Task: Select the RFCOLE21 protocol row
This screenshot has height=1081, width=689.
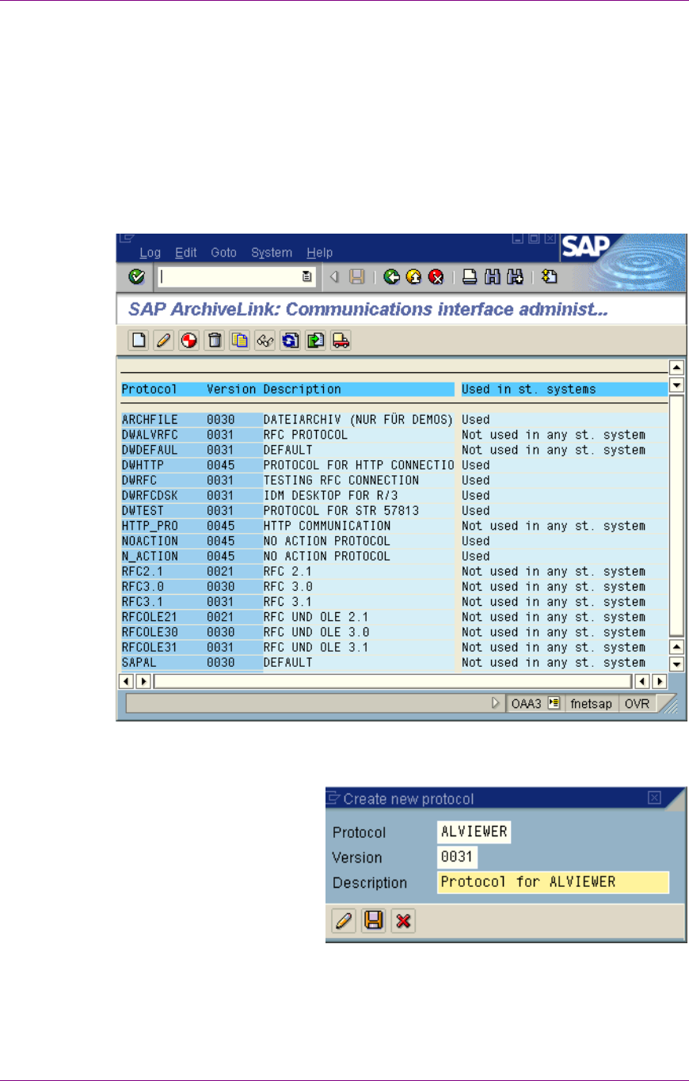Action: pos(394,617)
